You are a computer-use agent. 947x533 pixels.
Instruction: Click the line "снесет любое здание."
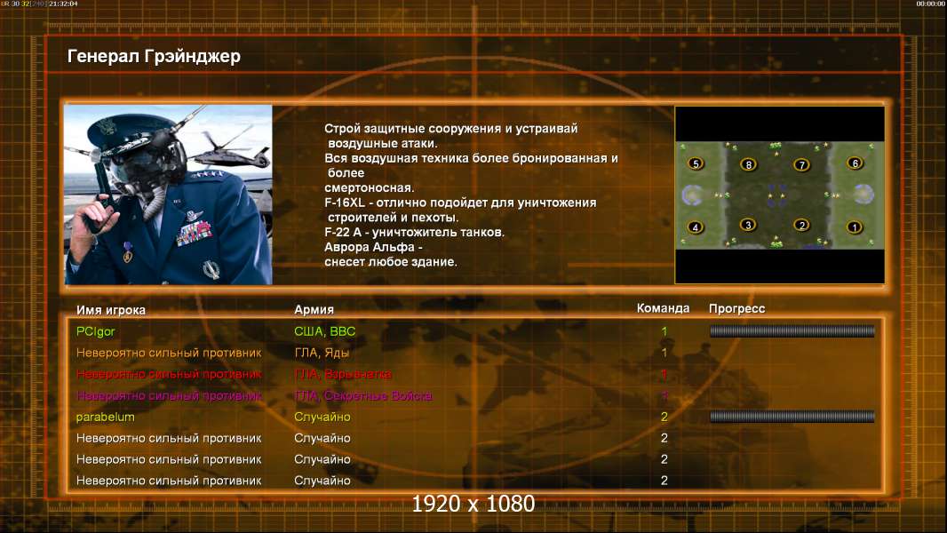point(390,262)
